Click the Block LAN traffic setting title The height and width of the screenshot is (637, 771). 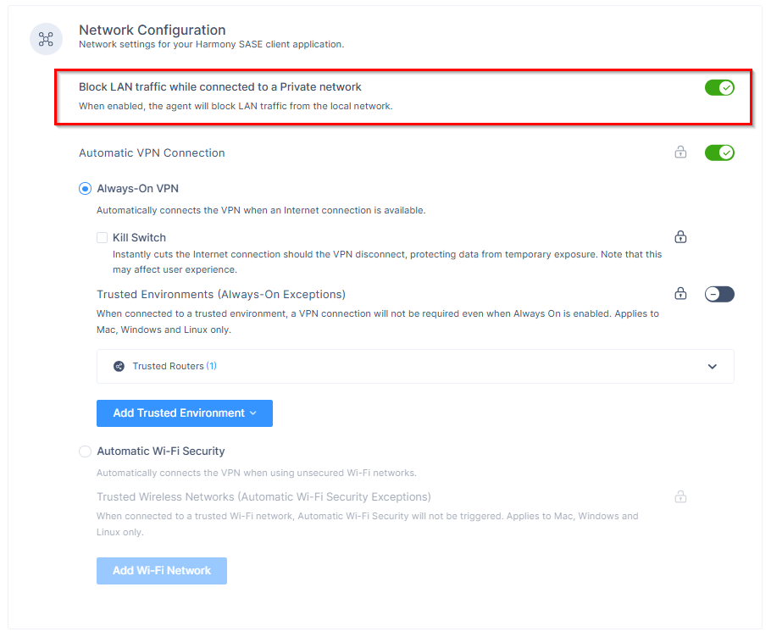(220, 87)
